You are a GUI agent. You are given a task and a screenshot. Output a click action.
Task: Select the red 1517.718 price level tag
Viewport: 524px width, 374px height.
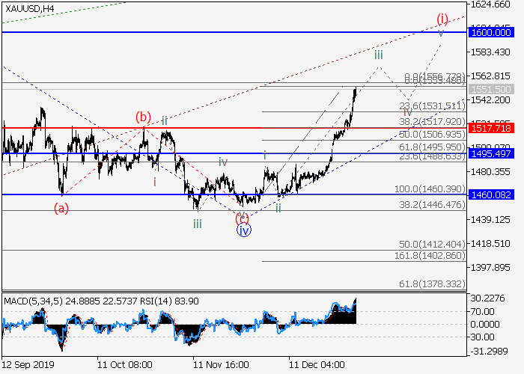tap(491, 128)
